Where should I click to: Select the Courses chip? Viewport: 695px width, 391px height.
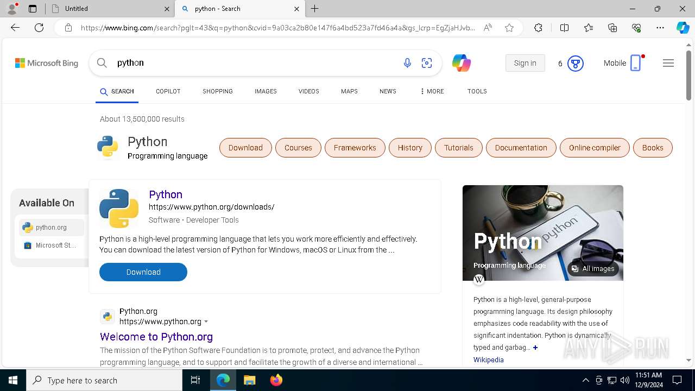[x=298, y=148]
